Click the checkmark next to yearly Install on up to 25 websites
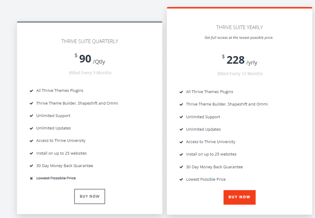Viewport: 315px width, 218px height. tap(181, 155)
